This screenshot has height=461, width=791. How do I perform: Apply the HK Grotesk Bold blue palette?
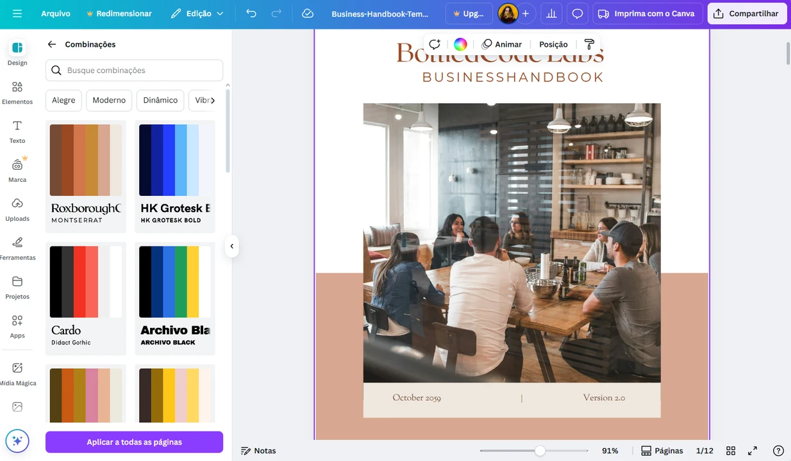point(175,176)
